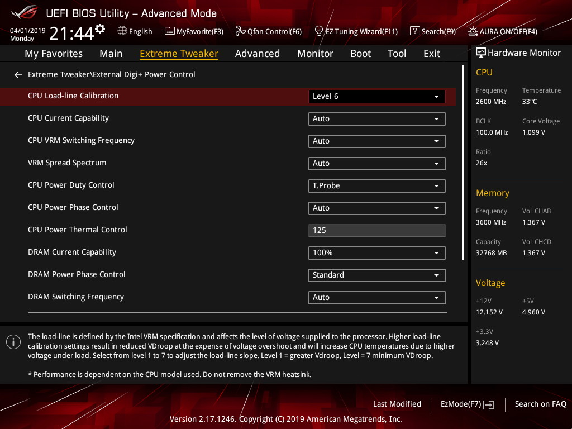Image resolution: width=572 pixels, height=429 pixels.
Task: Switch to My Favorites tab
Action: point(54,54)
